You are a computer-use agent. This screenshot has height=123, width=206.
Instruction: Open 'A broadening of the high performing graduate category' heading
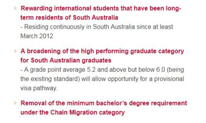(x=102, y=51)
